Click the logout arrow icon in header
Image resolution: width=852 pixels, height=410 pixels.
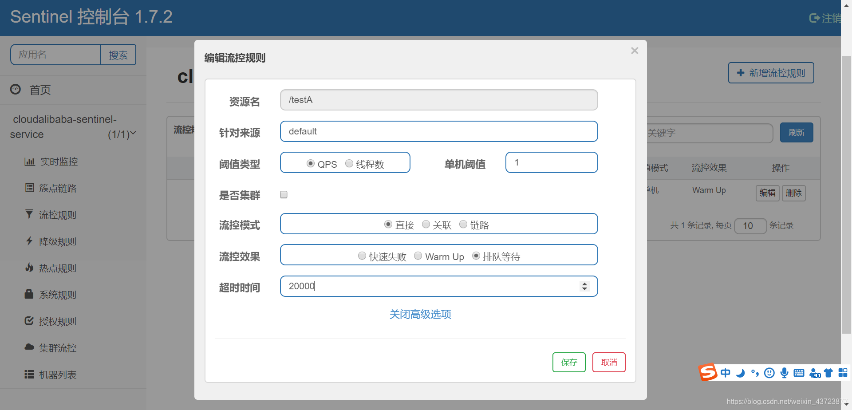pos(814,18)
